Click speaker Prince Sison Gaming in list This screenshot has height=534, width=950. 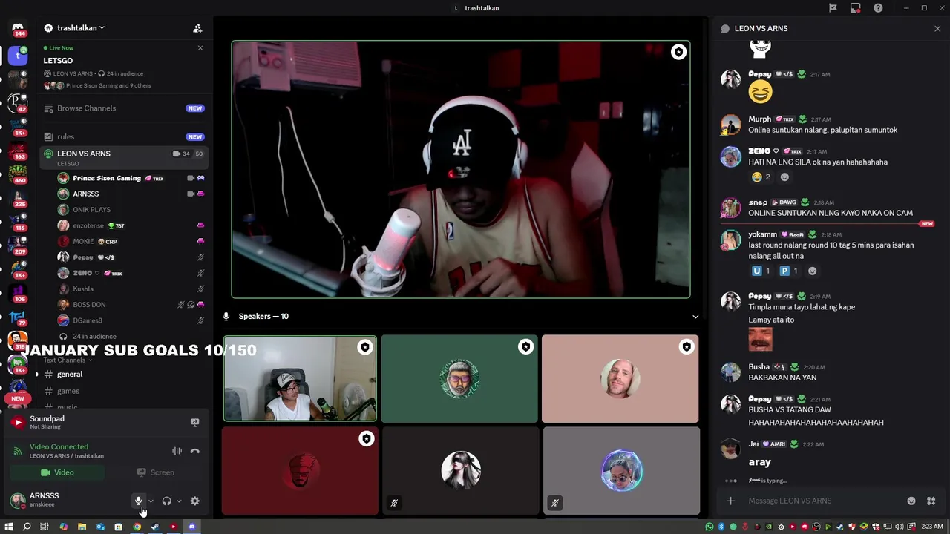(131, 178)
